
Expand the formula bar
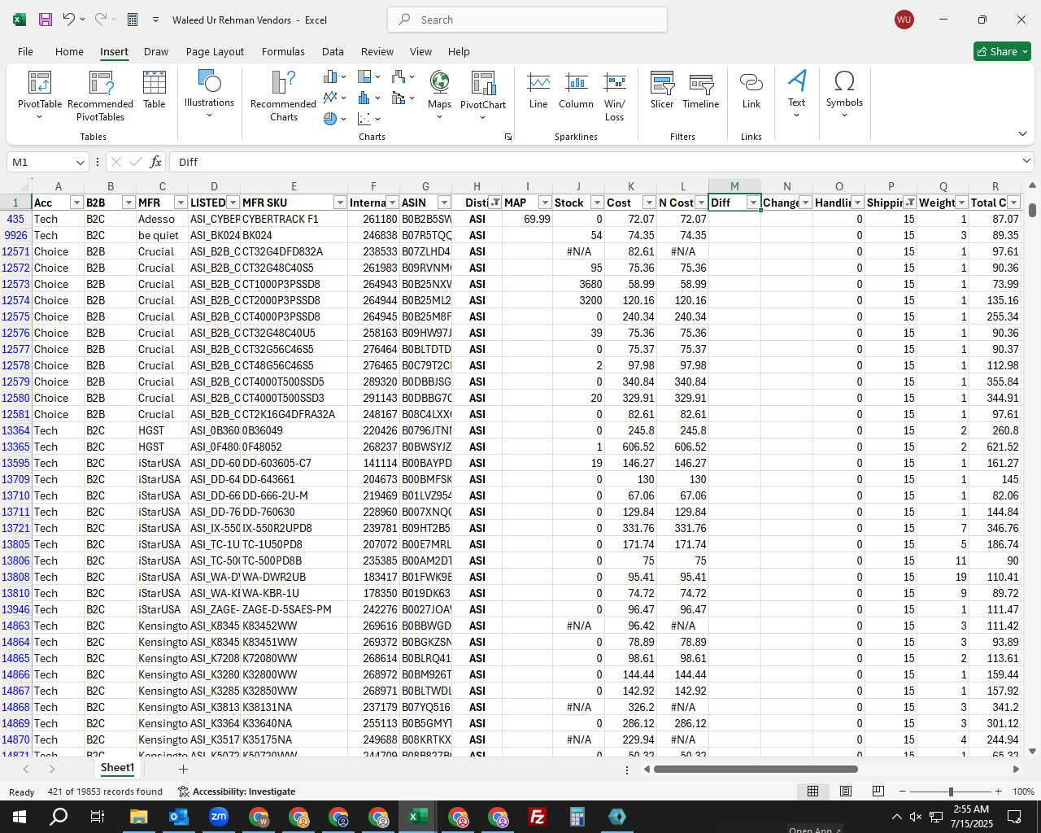[x=1026, y=161]
